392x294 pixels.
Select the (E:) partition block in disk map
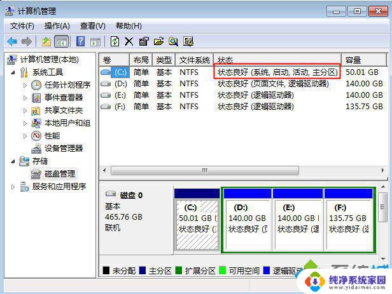298,220
